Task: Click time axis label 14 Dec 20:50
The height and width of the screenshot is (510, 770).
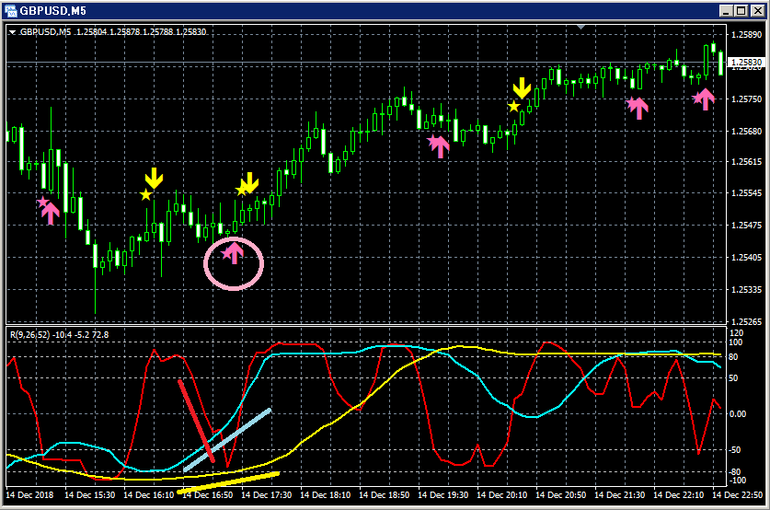Action: [x=561, y=494]
